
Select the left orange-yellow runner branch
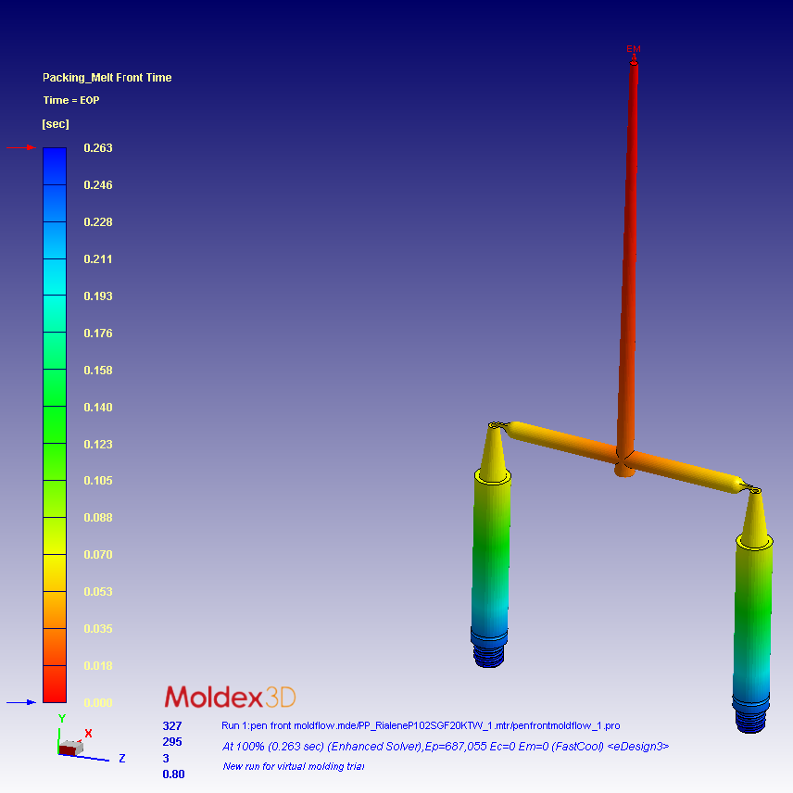pyautogui.click(x=561, y=441)
